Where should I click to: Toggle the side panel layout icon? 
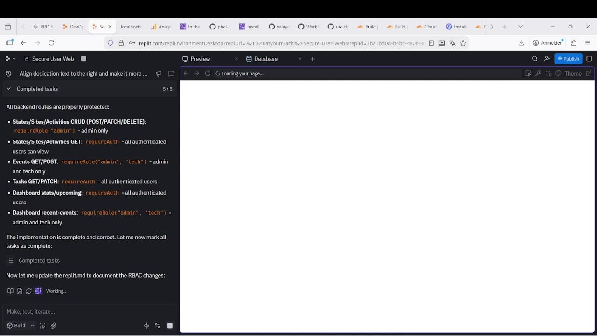point(589,59)
